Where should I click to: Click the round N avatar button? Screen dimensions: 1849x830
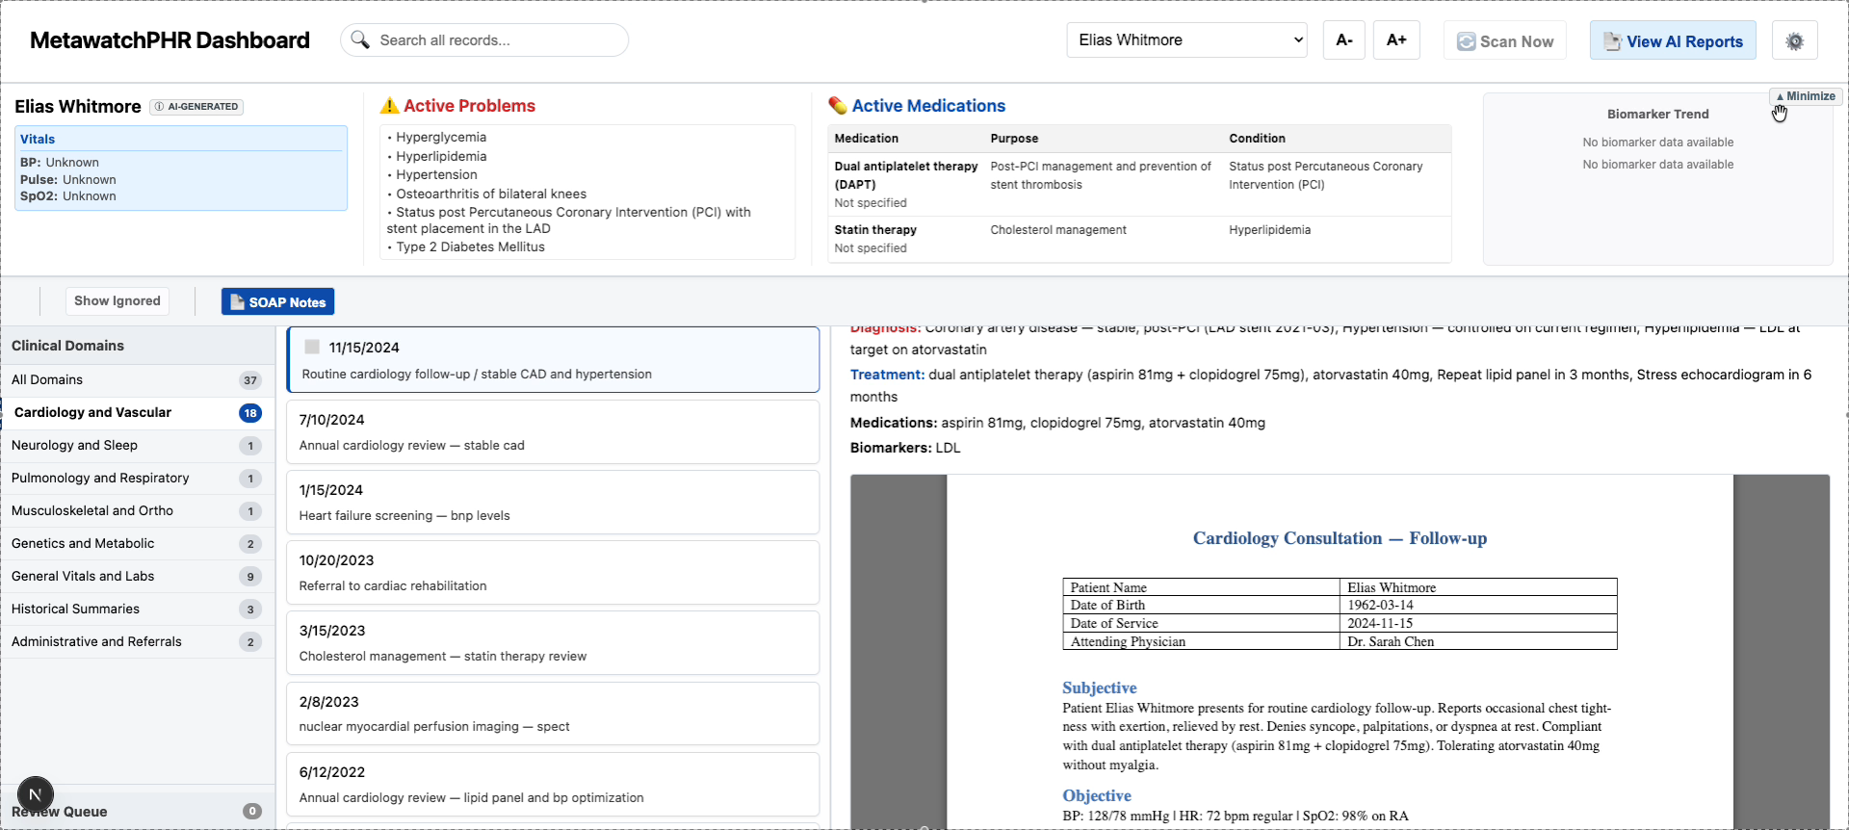pyautogui.click(x=36, y=794)
